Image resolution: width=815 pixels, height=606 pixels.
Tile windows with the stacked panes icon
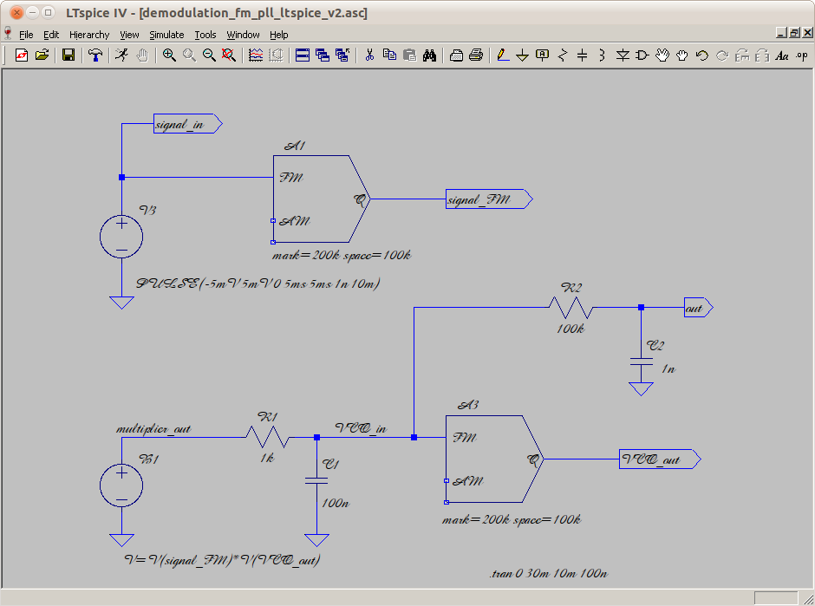click(x=303, y=55)
